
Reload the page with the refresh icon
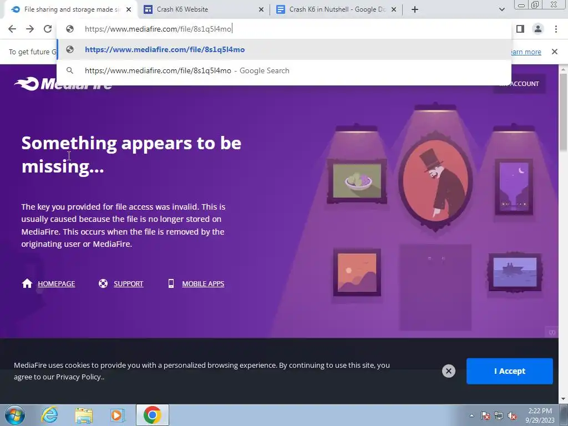tap(48, 29)
